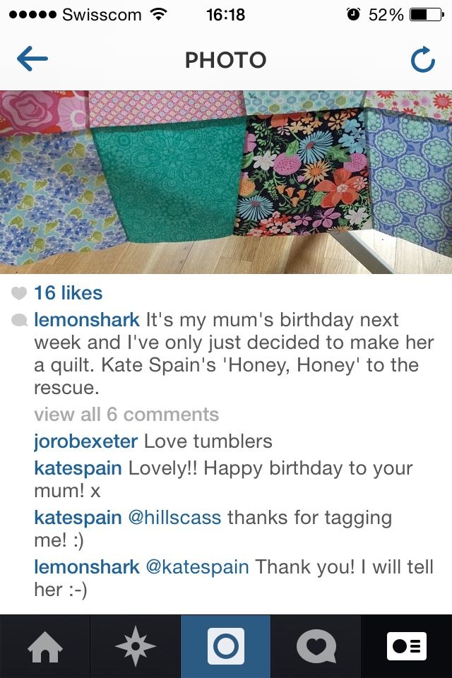Expand view all 6 comments

(x=126, y=415)
